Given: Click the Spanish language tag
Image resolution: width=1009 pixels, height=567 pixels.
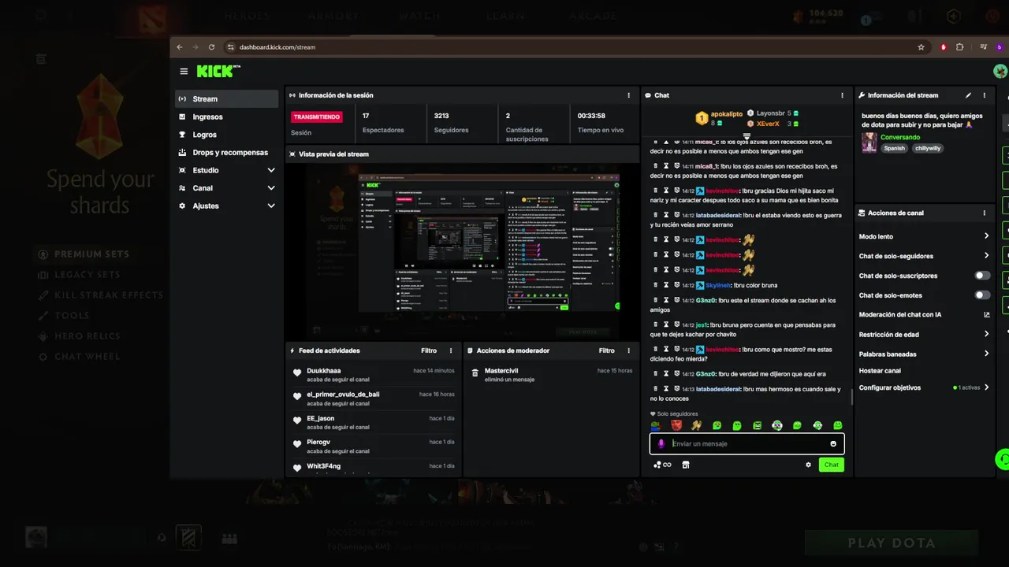Looking at the screenshot, I should tap(894, 148).
